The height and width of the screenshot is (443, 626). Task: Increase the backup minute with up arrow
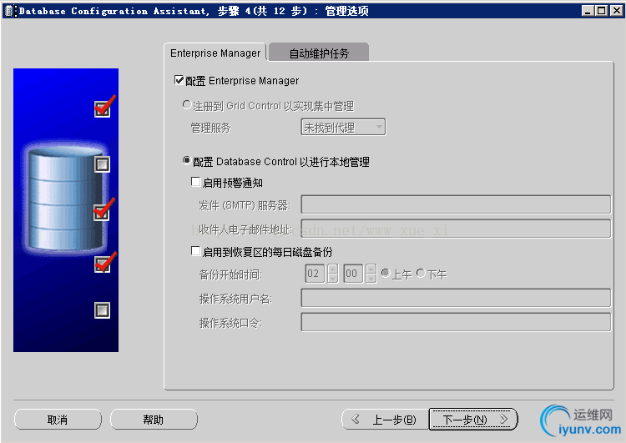pos(371,269)
